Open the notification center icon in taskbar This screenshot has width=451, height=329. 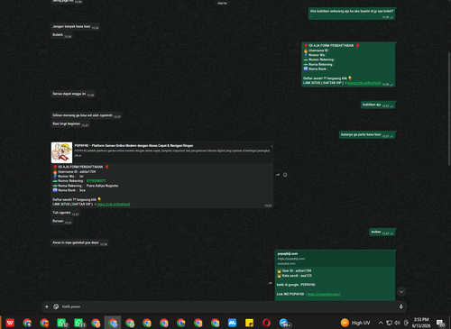tap(441, 323)
